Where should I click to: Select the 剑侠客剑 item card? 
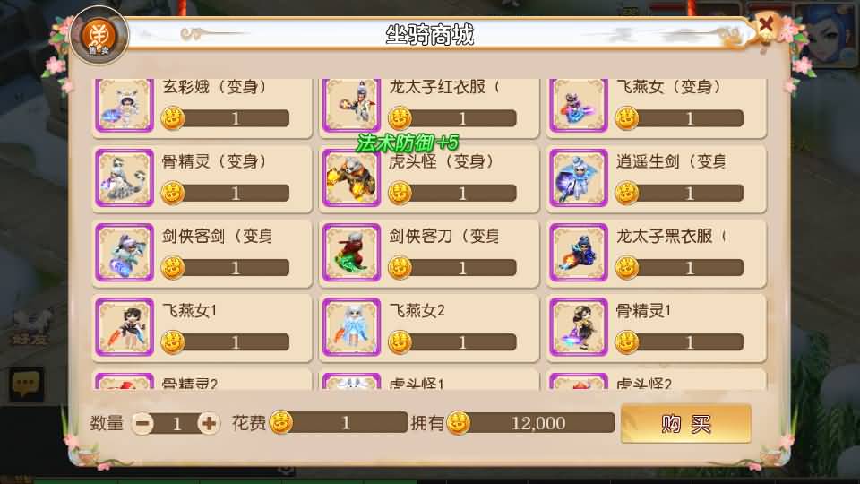pyautogui.click(x=202, y=253)
